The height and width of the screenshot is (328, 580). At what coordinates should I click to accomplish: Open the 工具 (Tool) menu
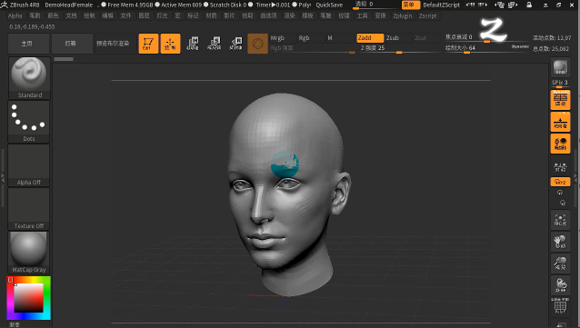pos(362,15)
